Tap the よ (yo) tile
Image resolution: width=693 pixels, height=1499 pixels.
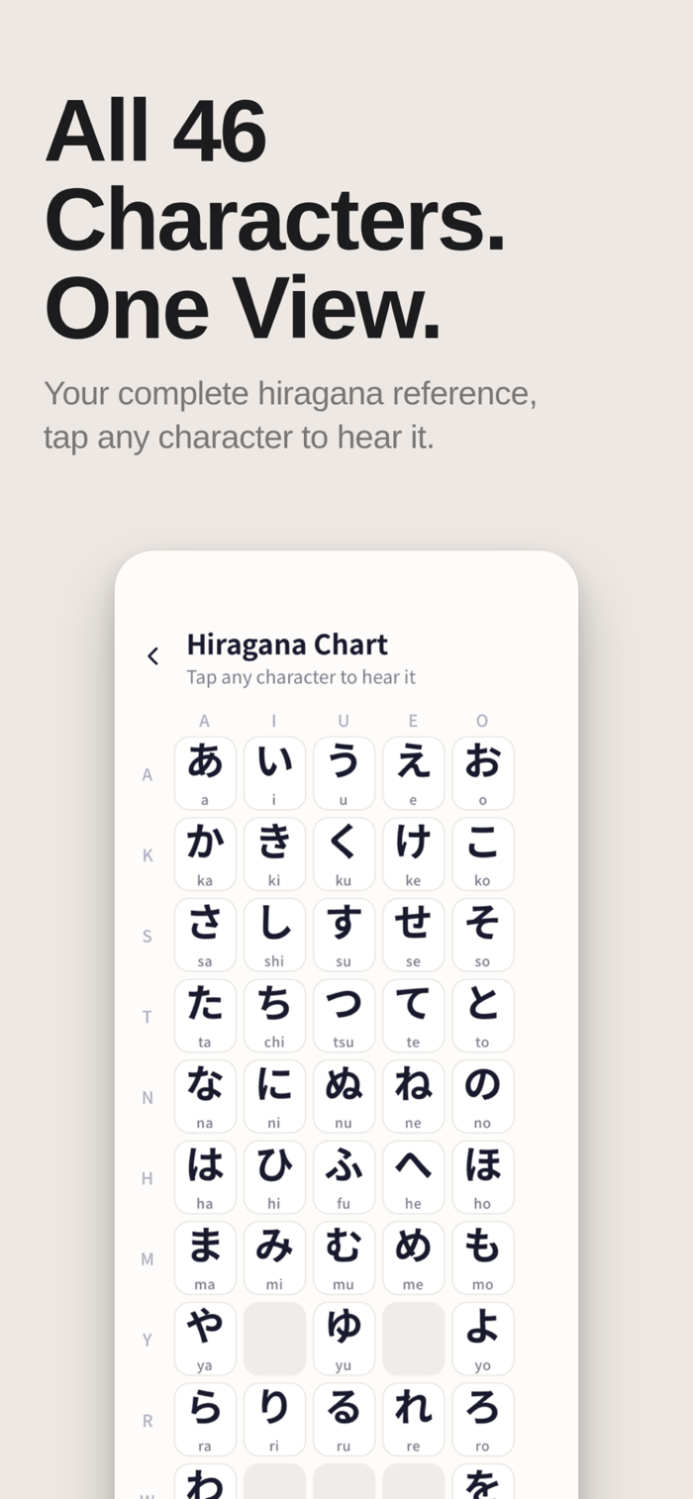coord(483,1339)
